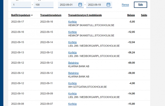Select transaction date 2022-09-09 cell
Viewport: 165px width, 106px height.
[46, 94]
